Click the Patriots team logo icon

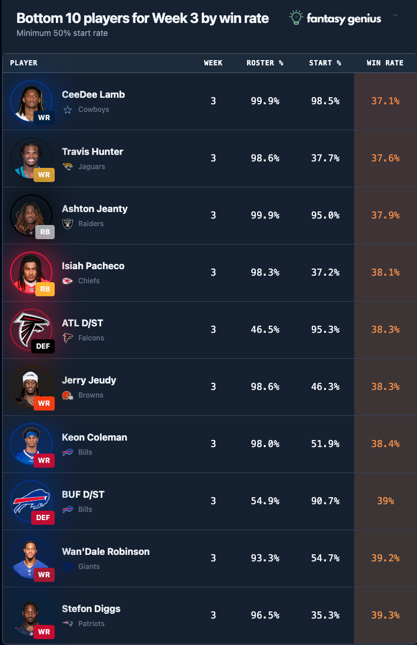(x=68, y=624)
